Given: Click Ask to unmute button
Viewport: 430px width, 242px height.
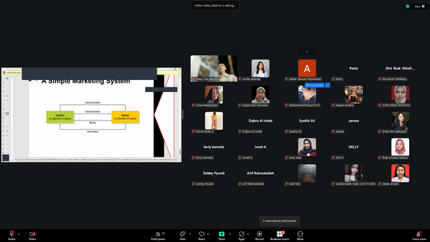Looking at the screenshot, I should [x=314, y=85].
